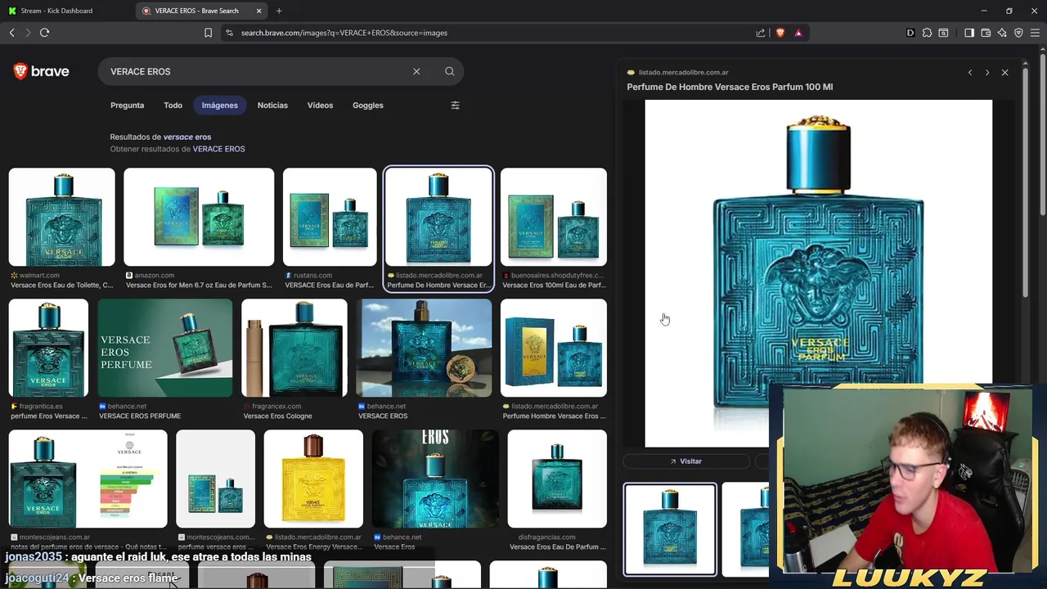Screen dimensions: 1047x589
Task: Open the tab search icon
Action: pos(943,33)
